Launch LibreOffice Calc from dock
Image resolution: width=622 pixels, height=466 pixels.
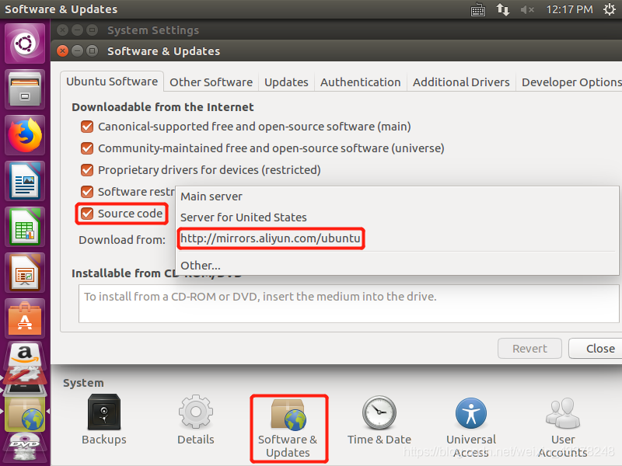(x=25, y=227)
